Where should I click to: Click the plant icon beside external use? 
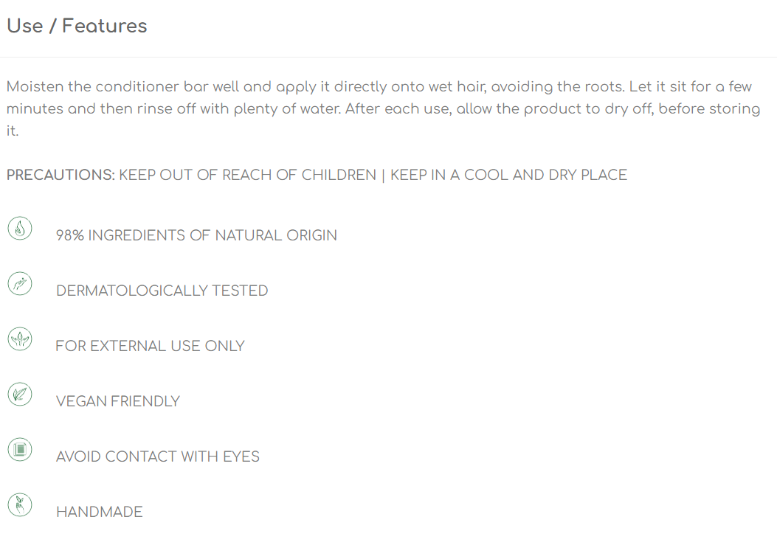pos(20,339)
